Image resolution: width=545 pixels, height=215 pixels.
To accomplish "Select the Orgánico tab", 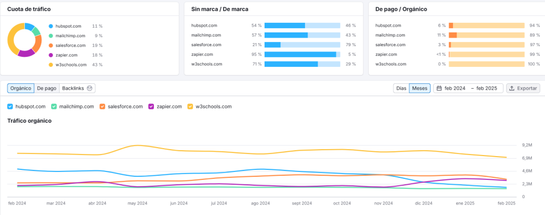I will tap(21, 88).
